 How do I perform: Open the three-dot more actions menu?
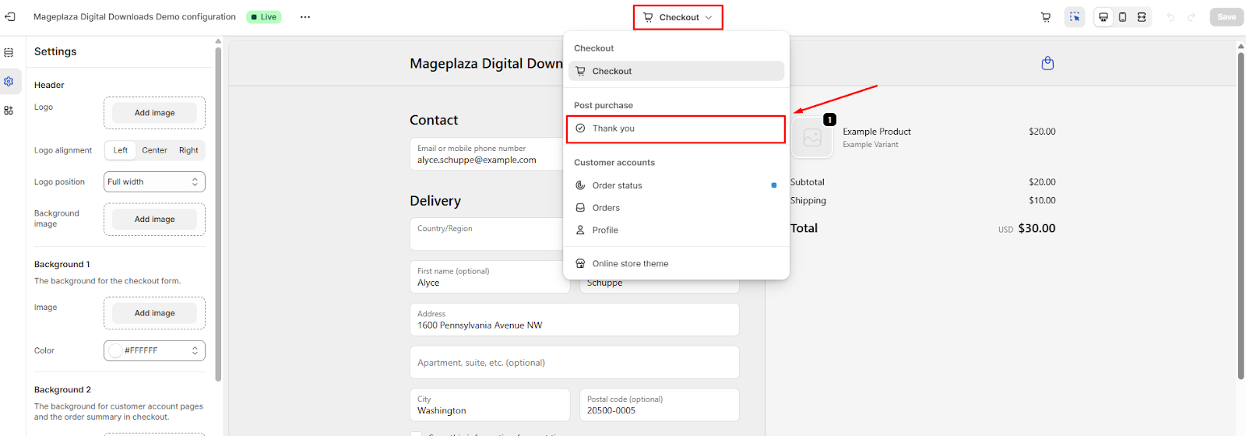coord(305,17)
